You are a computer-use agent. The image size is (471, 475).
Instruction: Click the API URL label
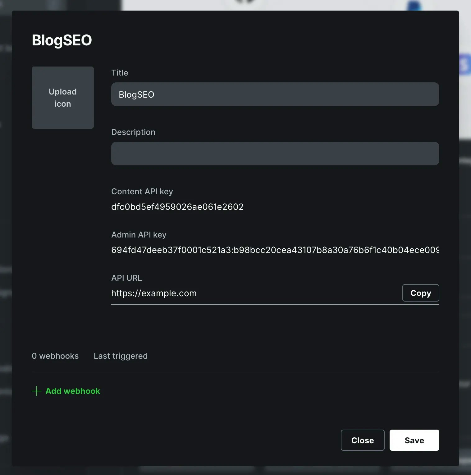[126, 278]
